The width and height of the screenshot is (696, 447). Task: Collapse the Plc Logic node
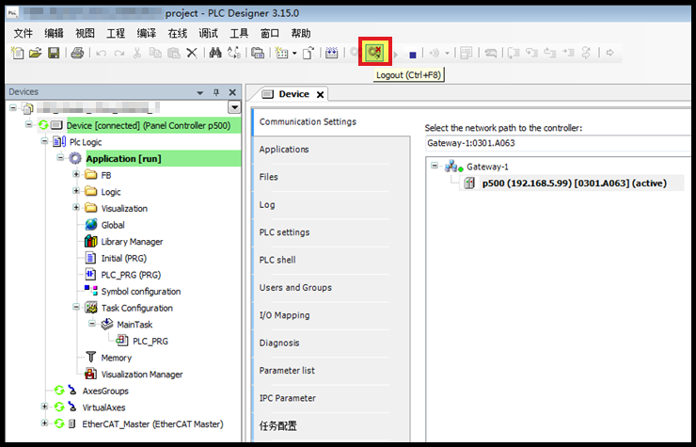pyautogui.click(x=44, y=141)
